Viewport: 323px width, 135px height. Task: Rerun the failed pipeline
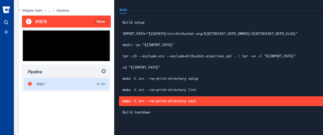(101, 22)
